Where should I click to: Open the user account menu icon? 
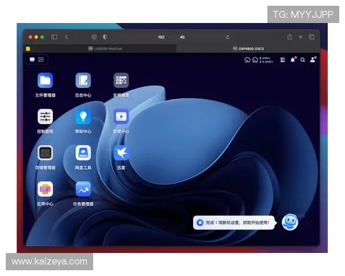pos(313,59)
